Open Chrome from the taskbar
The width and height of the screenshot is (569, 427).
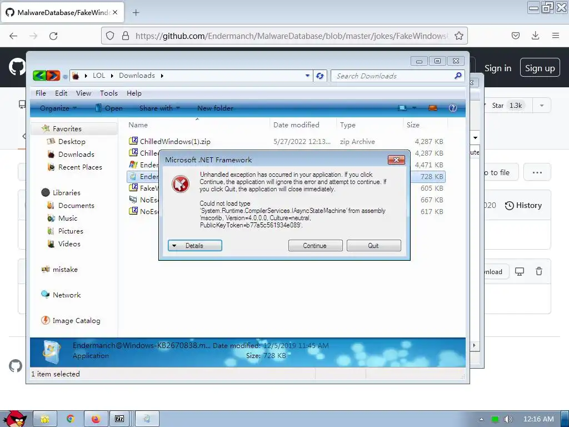(x=71, y=419)
